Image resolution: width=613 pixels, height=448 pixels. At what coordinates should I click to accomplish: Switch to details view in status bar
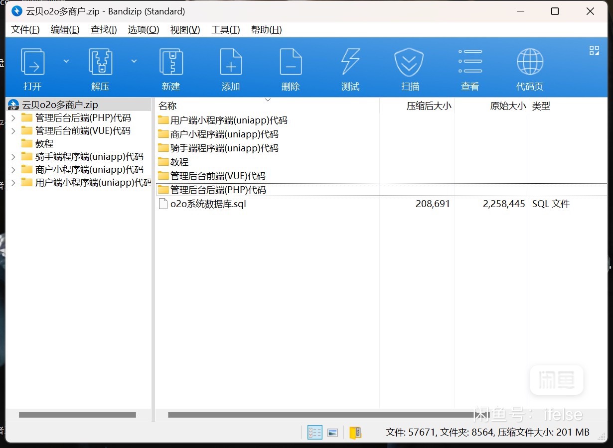314,433
